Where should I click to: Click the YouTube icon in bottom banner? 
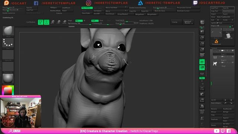(216, 131)
